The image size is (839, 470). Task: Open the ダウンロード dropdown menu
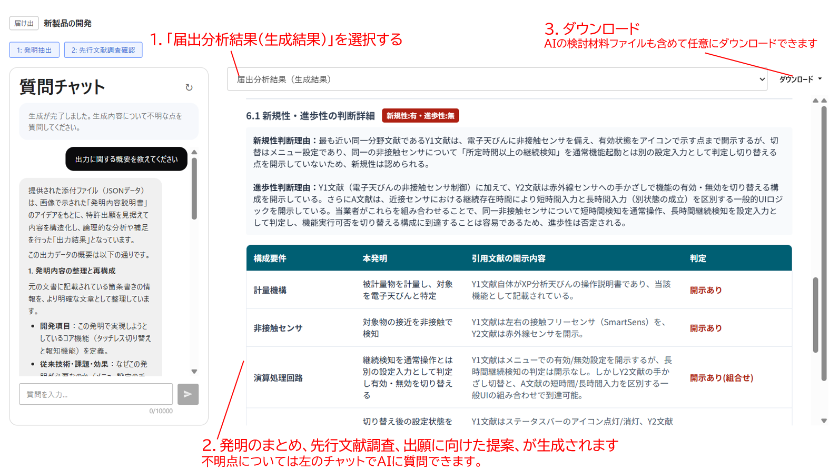[800, 79]
